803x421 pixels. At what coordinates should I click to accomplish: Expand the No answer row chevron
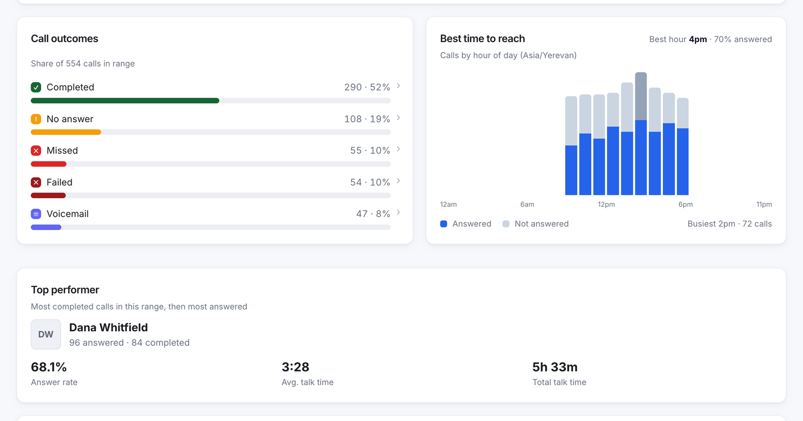coord(398,117)
